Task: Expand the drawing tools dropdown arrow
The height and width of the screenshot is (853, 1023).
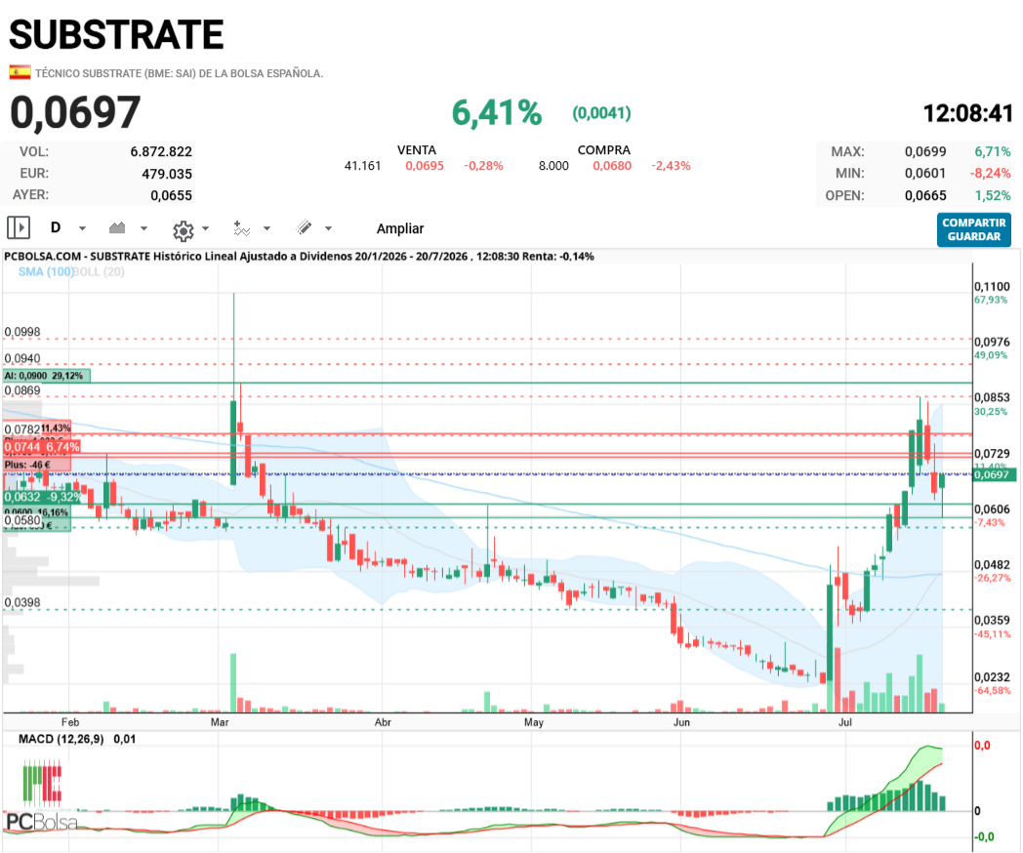Action: click(328, 229)
